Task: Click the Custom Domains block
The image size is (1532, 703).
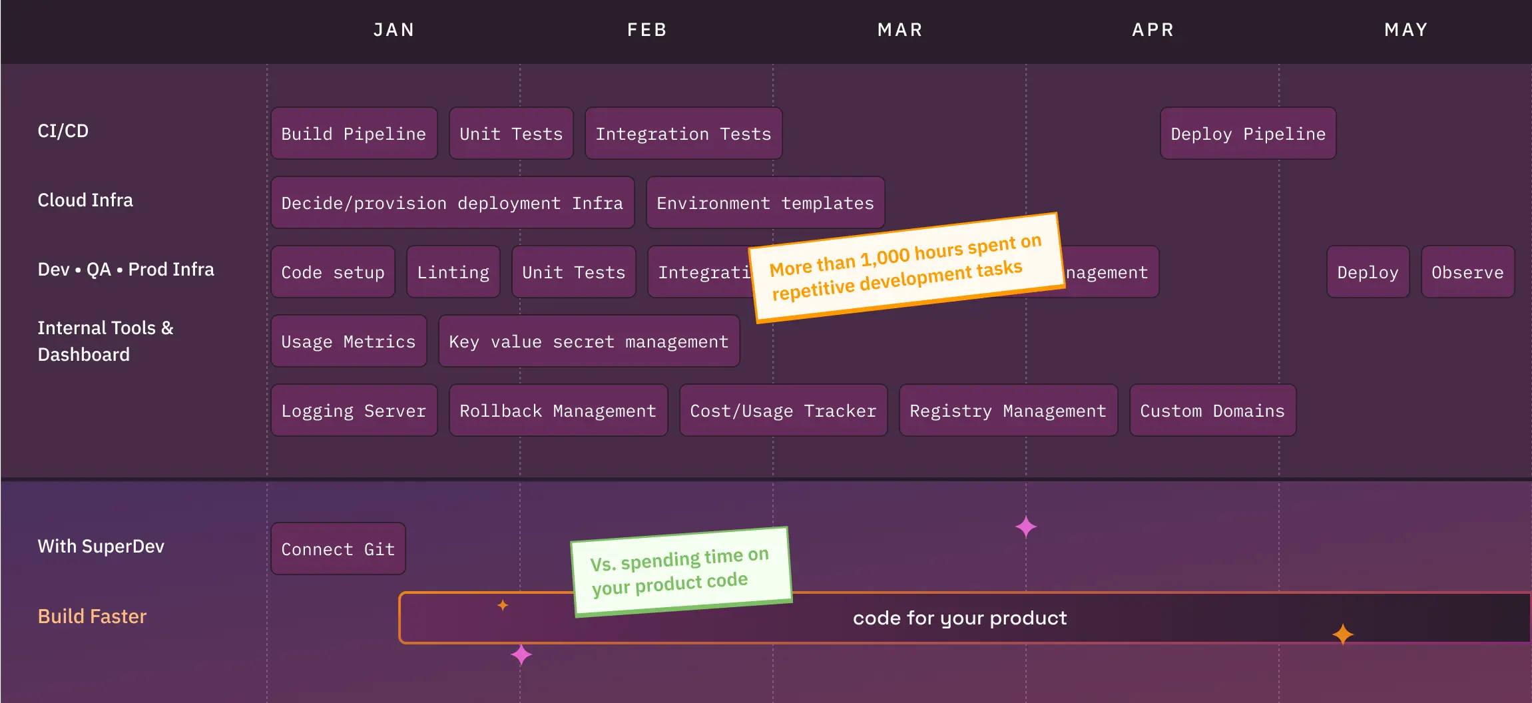Action: coord(1212,411)
